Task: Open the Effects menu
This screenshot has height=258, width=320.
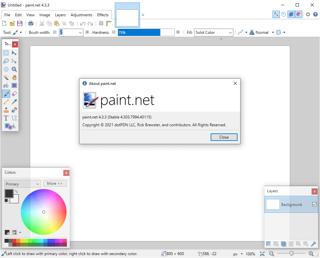Action: tap(103, 15)
